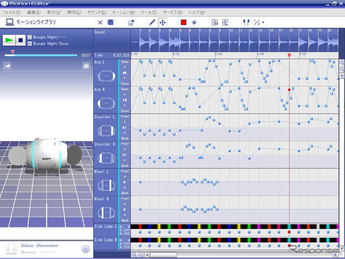Click the red record button in the toolbar
This screenshot has width=345, height=259.
[x=183, y=22]
